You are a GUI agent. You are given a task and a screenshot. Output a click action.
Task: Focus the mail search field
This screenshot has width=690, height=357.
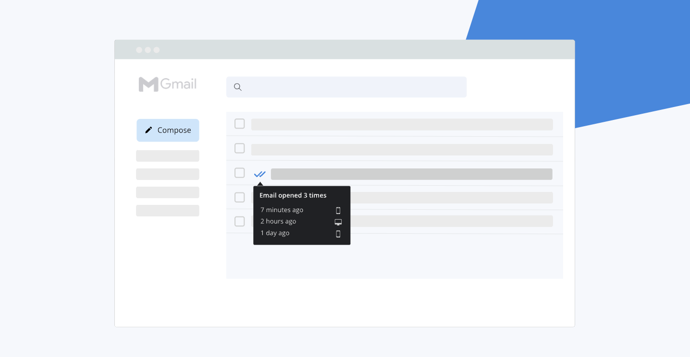pyautogui.click(x=346, y=87)
